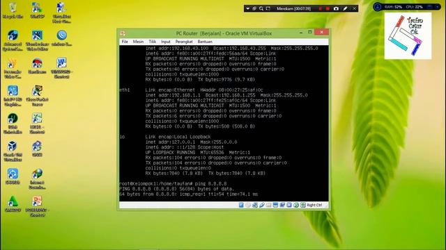Click the optical disc indicator in status bar
Screen dimensions: 446x250
[248, 205]
